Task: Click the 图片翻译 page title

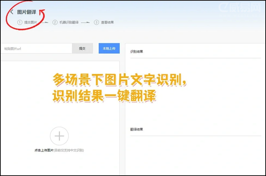Action: click(x=27, y=12)
